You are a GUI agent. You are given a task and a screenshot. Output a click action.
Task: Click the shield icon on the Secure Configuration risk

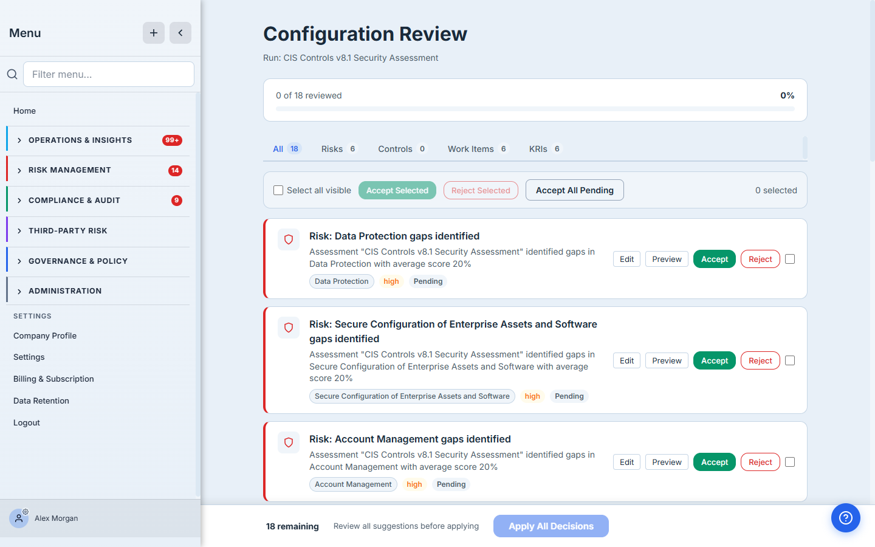pyautogui.click(x=289, y=328)
